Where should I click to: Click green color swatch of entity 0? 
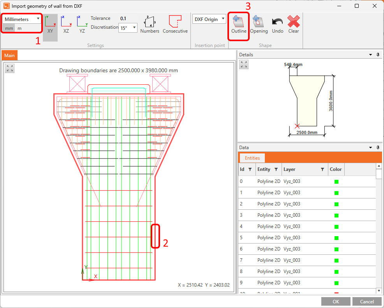coord(336,181)
